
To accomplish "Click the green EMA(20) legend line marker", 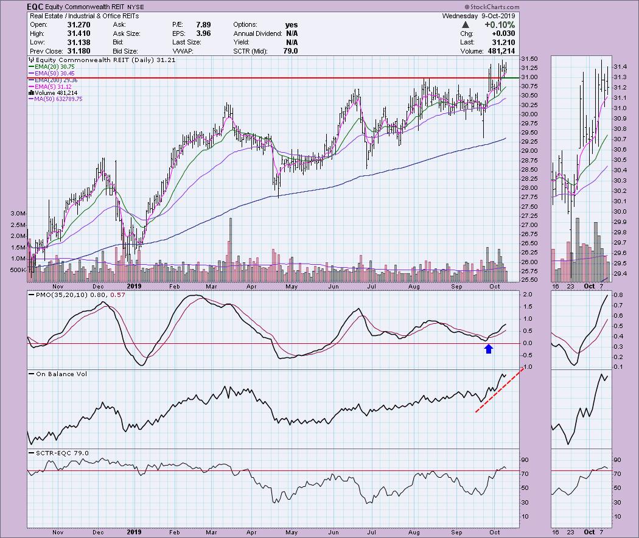I will pos(31,67).
